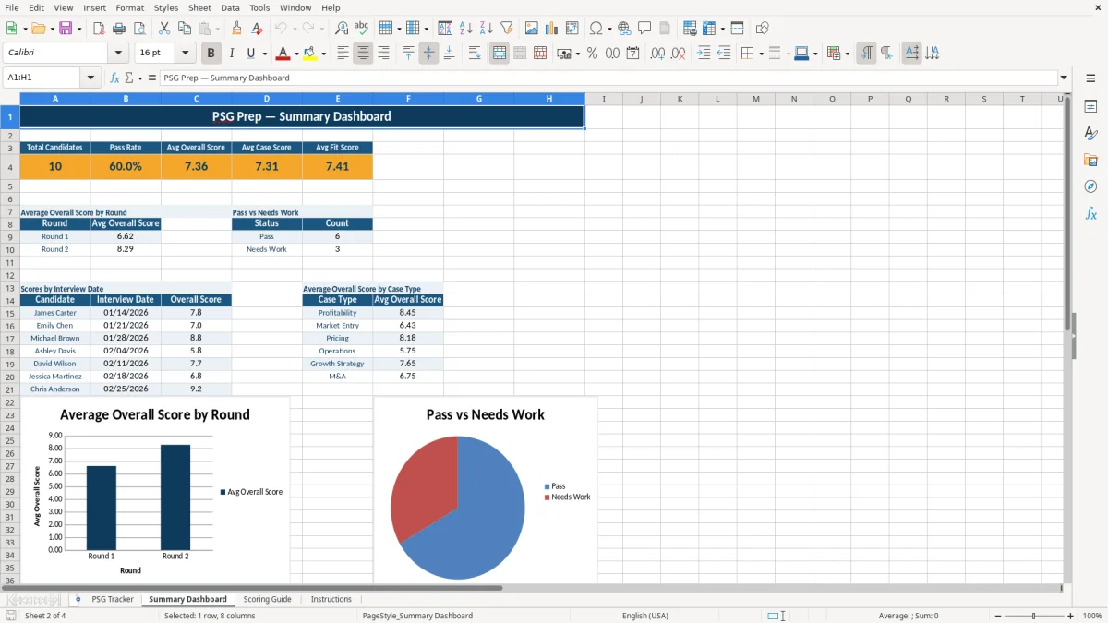This screenshot has width=1108, height=623.
Task: Open the Data menu
Action: [230, 7]
